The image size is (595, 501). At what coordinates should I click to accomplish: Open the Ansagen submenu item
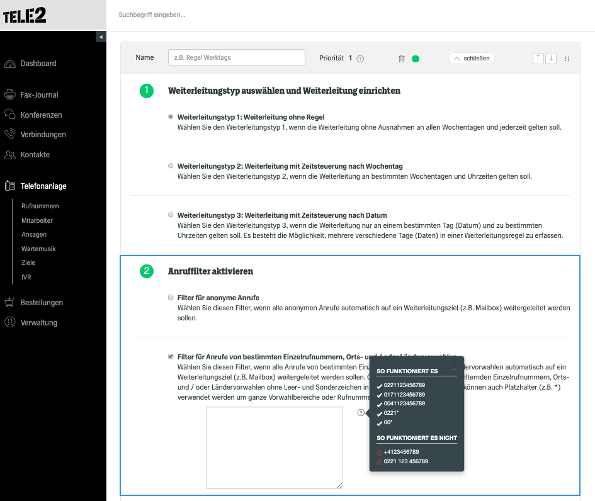point(34,234)
